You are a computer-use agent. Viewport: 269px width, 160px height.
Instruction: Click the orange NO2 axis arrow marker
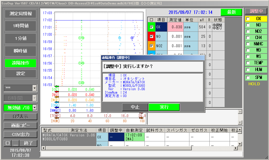pyautogui.click(x=56, y=97)
